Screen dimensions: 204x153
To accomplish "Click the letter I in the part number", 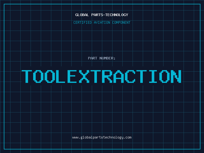I will 153,76.
